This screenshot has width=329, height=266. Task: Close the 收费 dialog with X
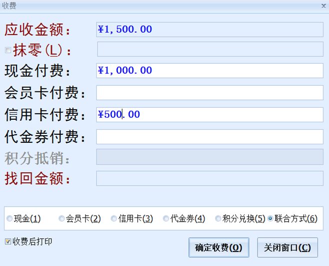point(323,5)
